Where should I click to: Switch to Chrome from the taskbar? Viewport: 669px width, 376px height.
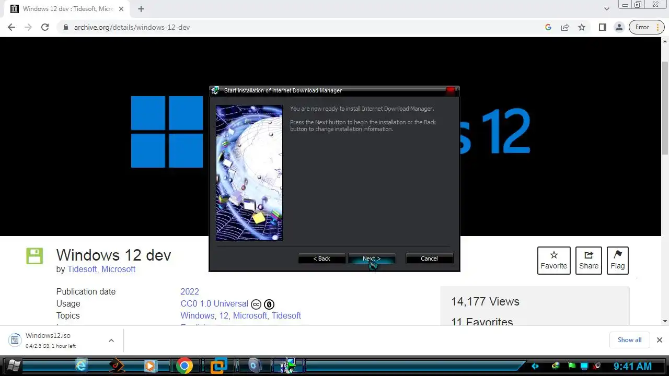tap(184, 366)
